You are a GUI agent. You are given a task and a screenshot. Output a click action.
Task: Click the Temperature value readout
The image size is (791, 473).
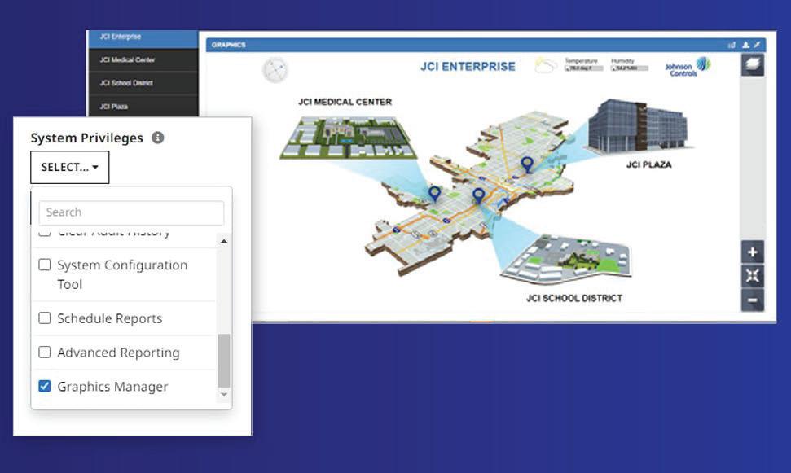point(583,68)
